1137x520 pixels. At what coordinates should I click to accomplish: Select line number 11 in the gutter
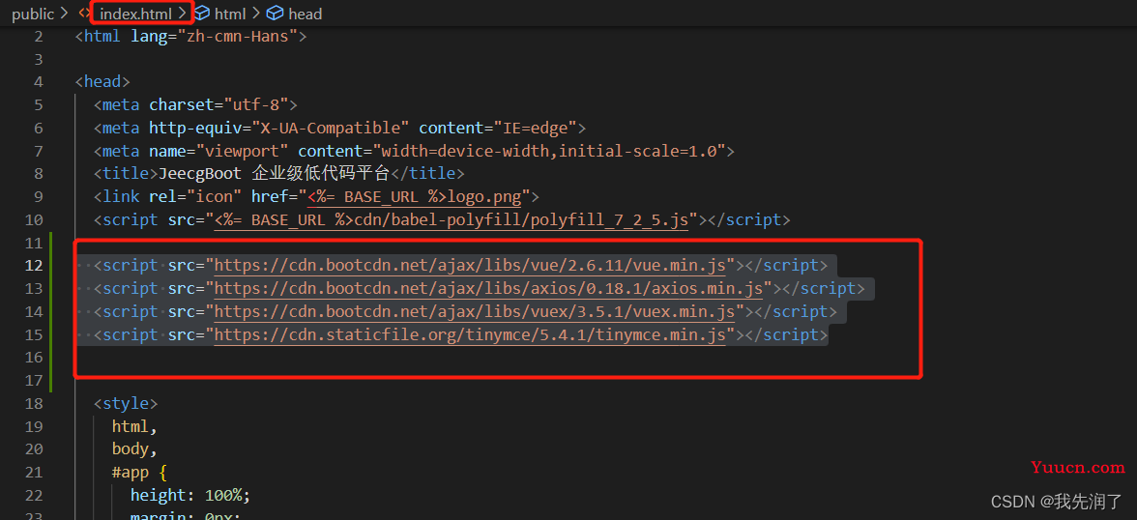point(34,243)
